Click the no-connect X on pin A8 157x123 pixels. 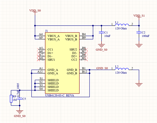38,60
